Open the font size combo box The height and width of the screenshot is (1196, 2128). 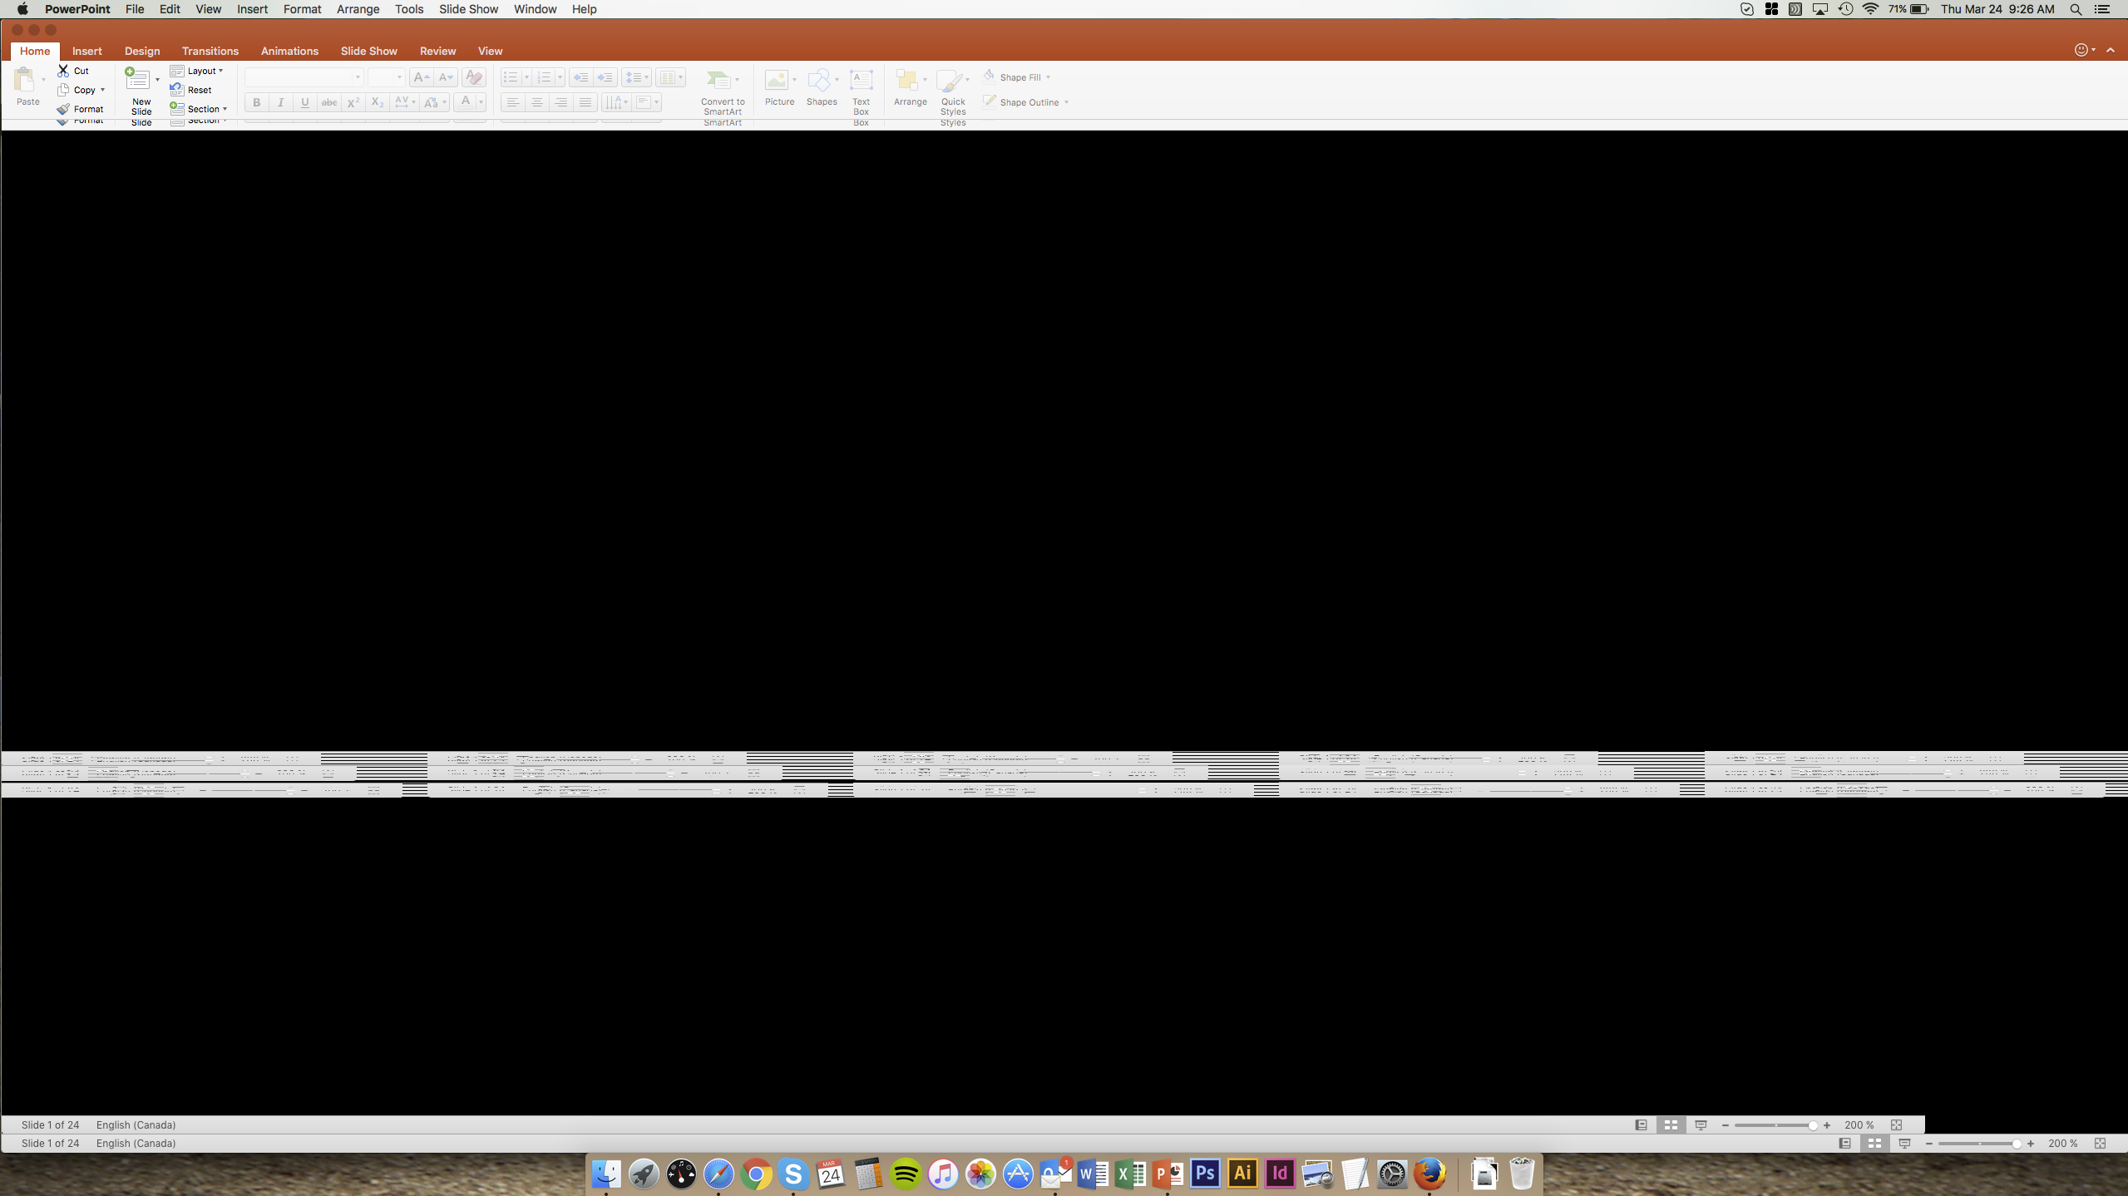coord(387,77)
